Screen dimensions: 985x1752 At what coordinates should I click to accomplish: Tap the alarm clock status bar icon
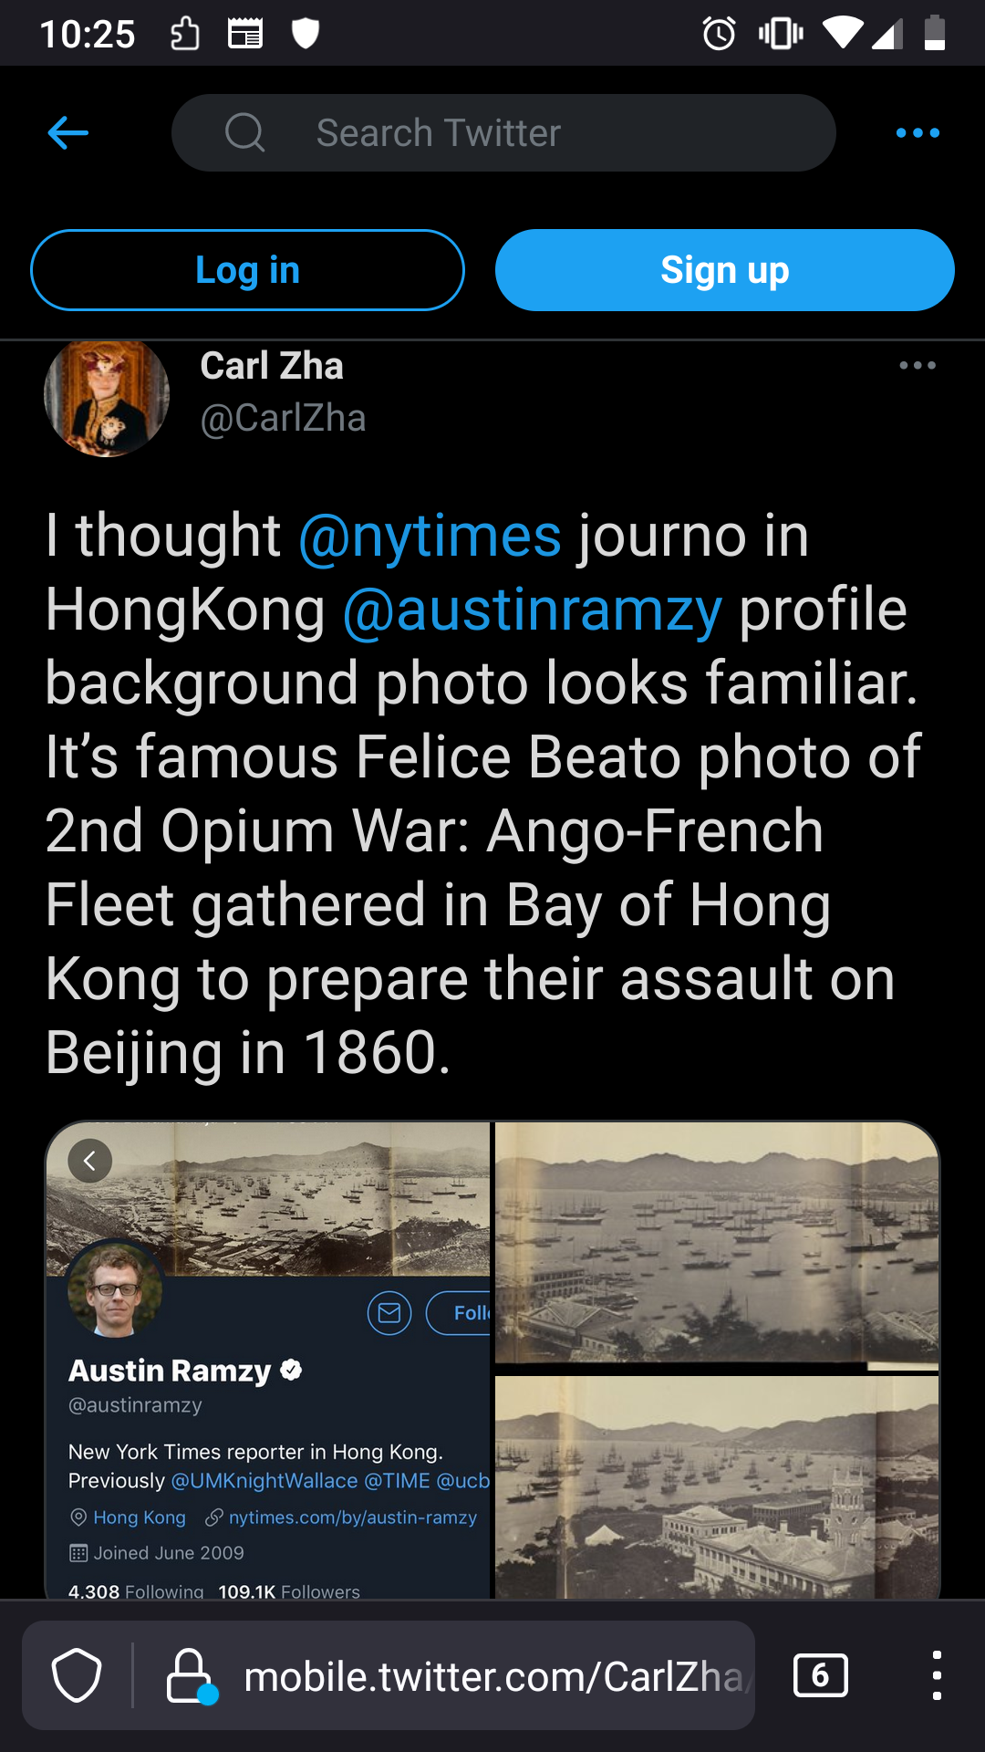click(720, 34)
